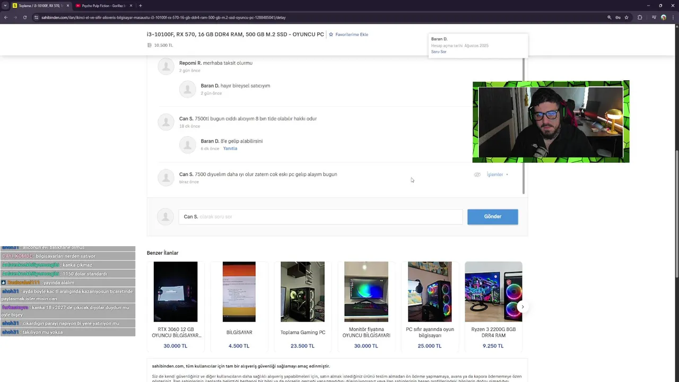Viewport: 679px width, 382px height.
Task: Click the 9.250 TL price
Action: 493,346
